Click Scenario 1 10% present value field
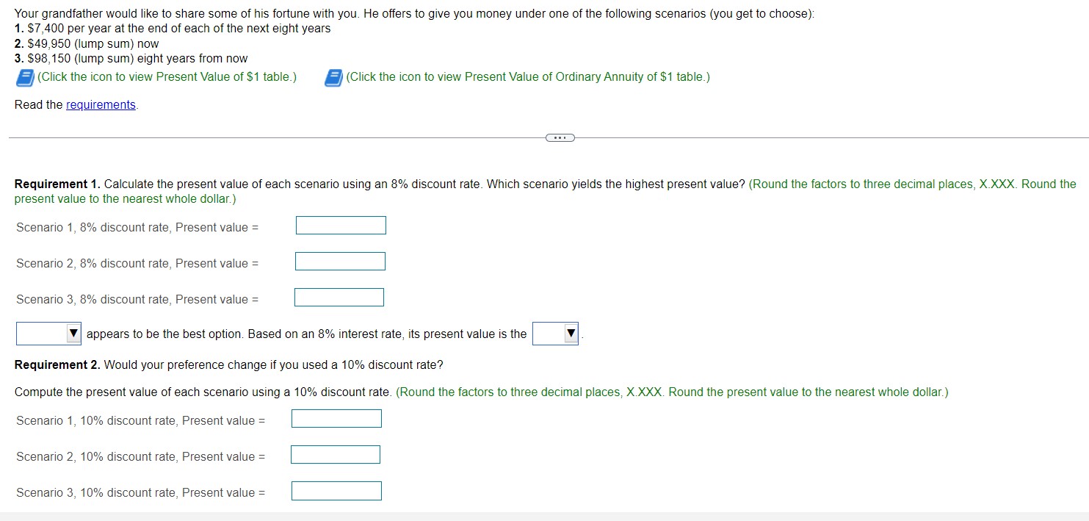Viewport: 1089px width, 521px height. coord(336,418)
